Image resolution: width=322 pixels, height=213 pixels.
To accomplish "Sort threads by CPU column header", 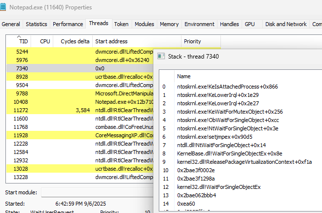I will (42, 41).
